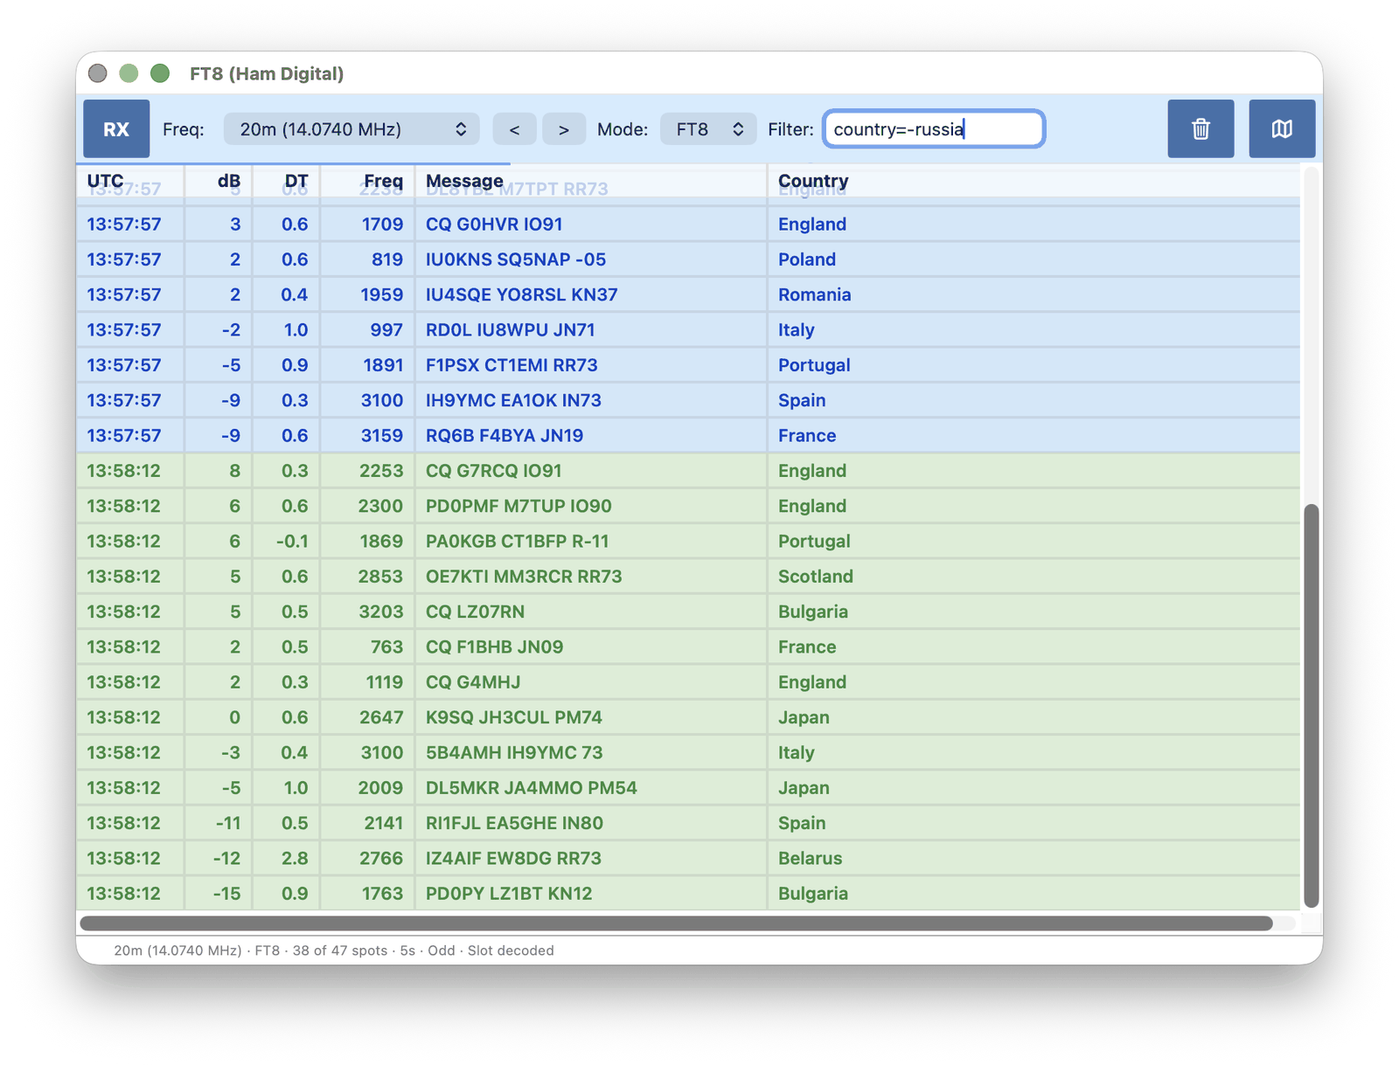Select message RD0L IU8WPU JN71
The image size is (1399, 1065).
510,330
